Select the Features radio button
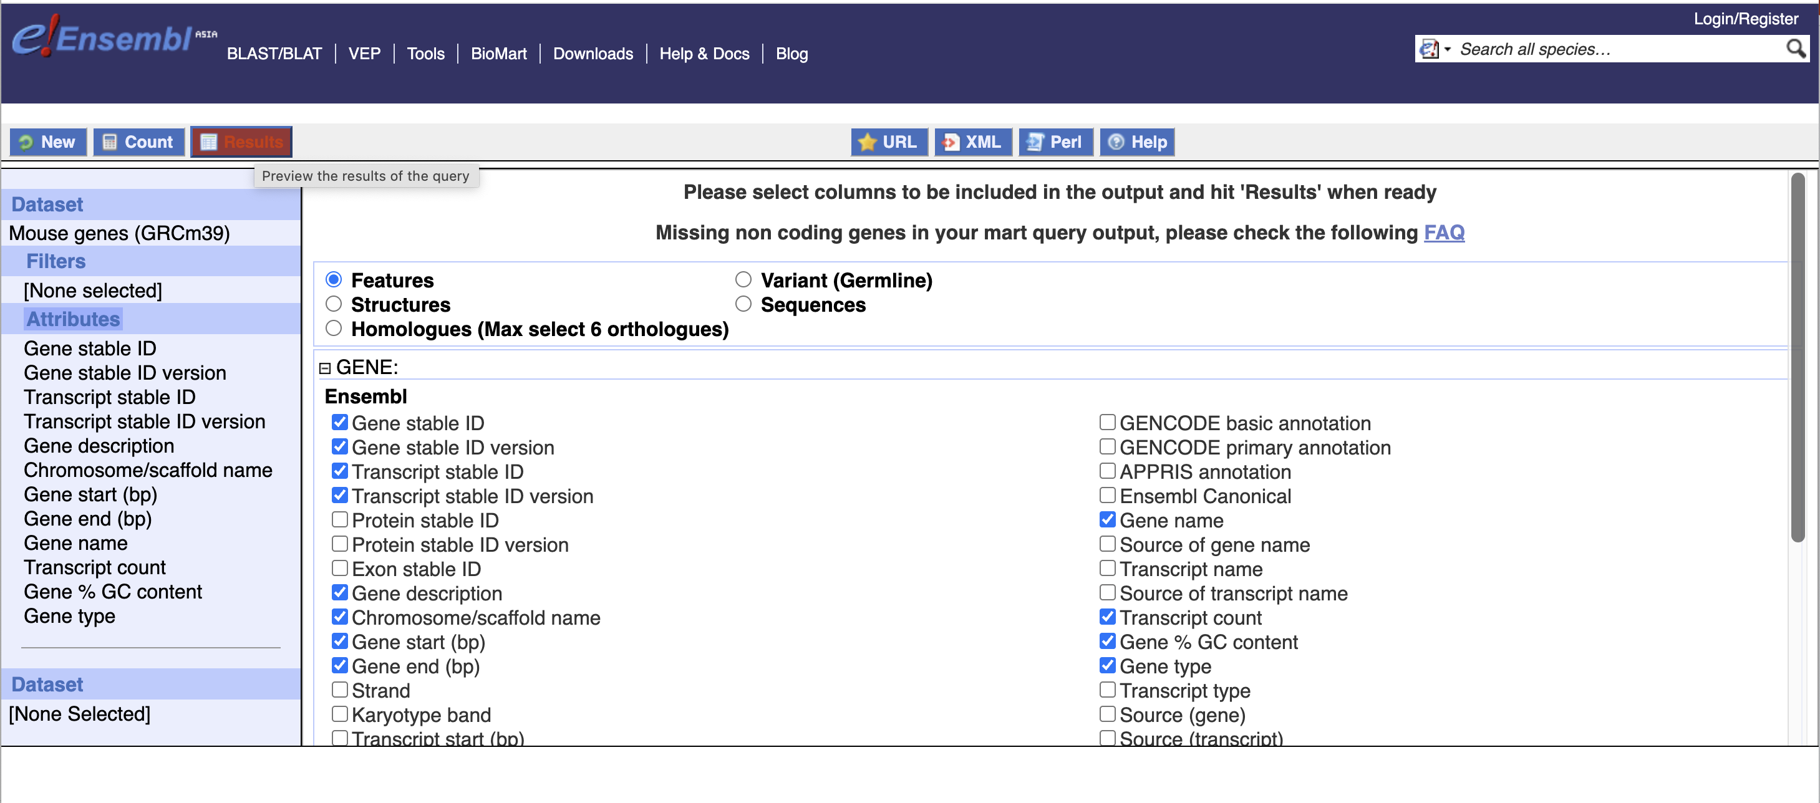The width and height of the screenshot is (1820, 803). [334, 280]
